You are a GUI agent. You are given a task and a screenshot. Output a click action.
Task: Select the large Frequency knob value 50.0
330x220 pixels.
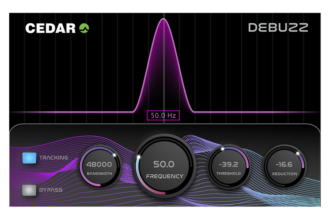[164, 164]
